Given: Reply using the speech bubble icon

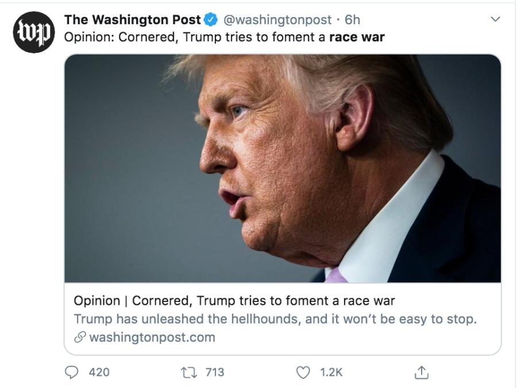Looking at the screenshot, I should click(72, 373).
